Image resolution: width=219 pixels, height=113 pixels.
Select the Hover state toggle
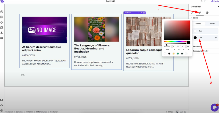point(212,24)
